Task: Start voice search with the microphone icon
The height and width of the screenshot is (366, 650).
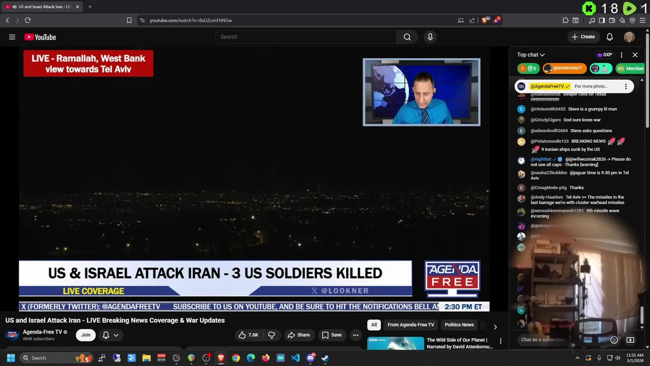Action: click(430, 37)
